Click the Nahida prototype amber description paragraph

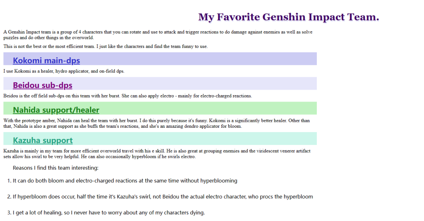(157, 123)
